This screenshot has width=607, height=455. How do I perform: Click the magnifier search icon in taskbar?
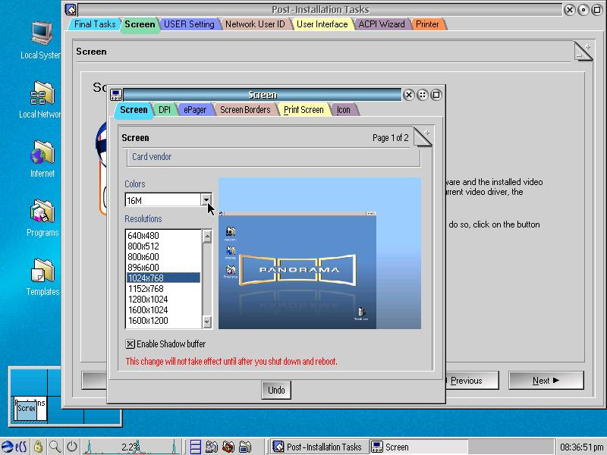coord(55,447)
